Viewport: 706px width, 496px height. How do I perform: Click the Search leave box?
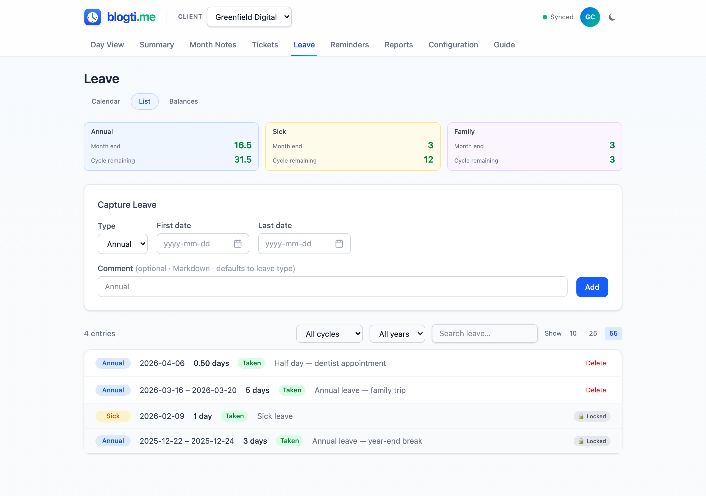click(485, 333)
